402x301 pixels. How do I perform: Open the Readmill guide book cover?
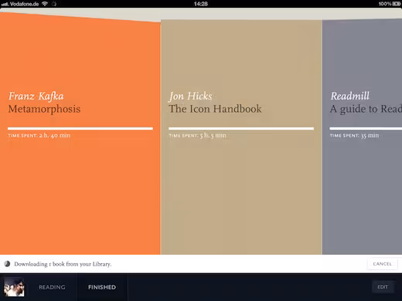point(362,137)
